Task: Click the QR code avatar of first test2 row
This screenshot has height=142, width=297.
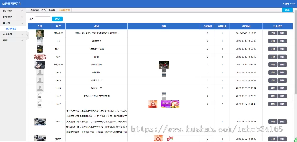Action: [40, 96]
